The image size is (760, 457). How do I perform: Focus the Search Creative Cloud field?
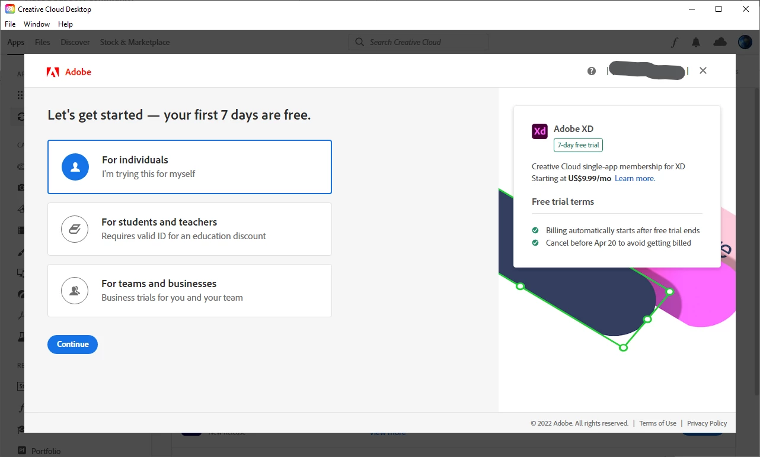click(419, 42)
